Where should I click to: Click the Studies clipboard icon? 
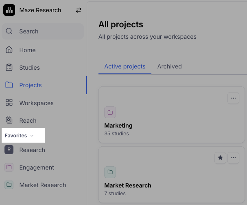pyautogui.click(x=9, y=67)
